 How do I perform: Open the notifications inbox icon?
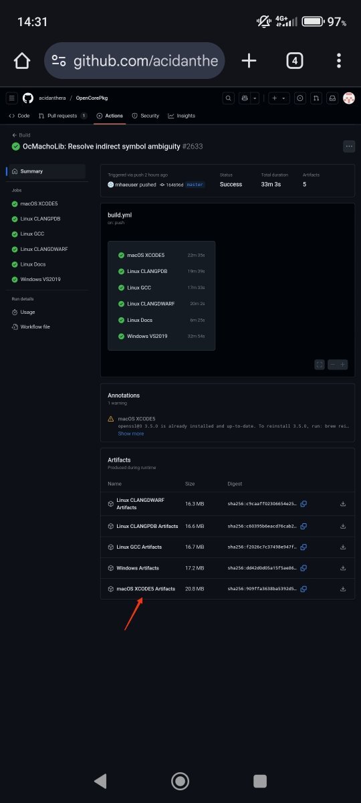[x=332, y=98]
